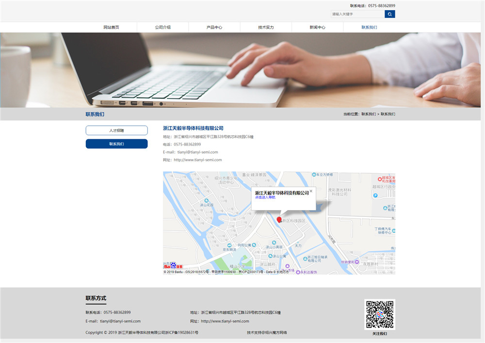Click the 人才招聘 sidebar button

click(116, 130)
